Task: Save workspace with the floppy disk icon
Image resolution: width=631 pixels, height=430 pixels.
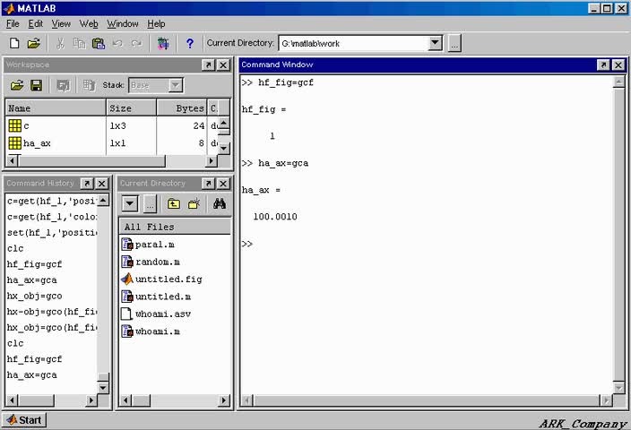Action: click(x=36, y=85)
